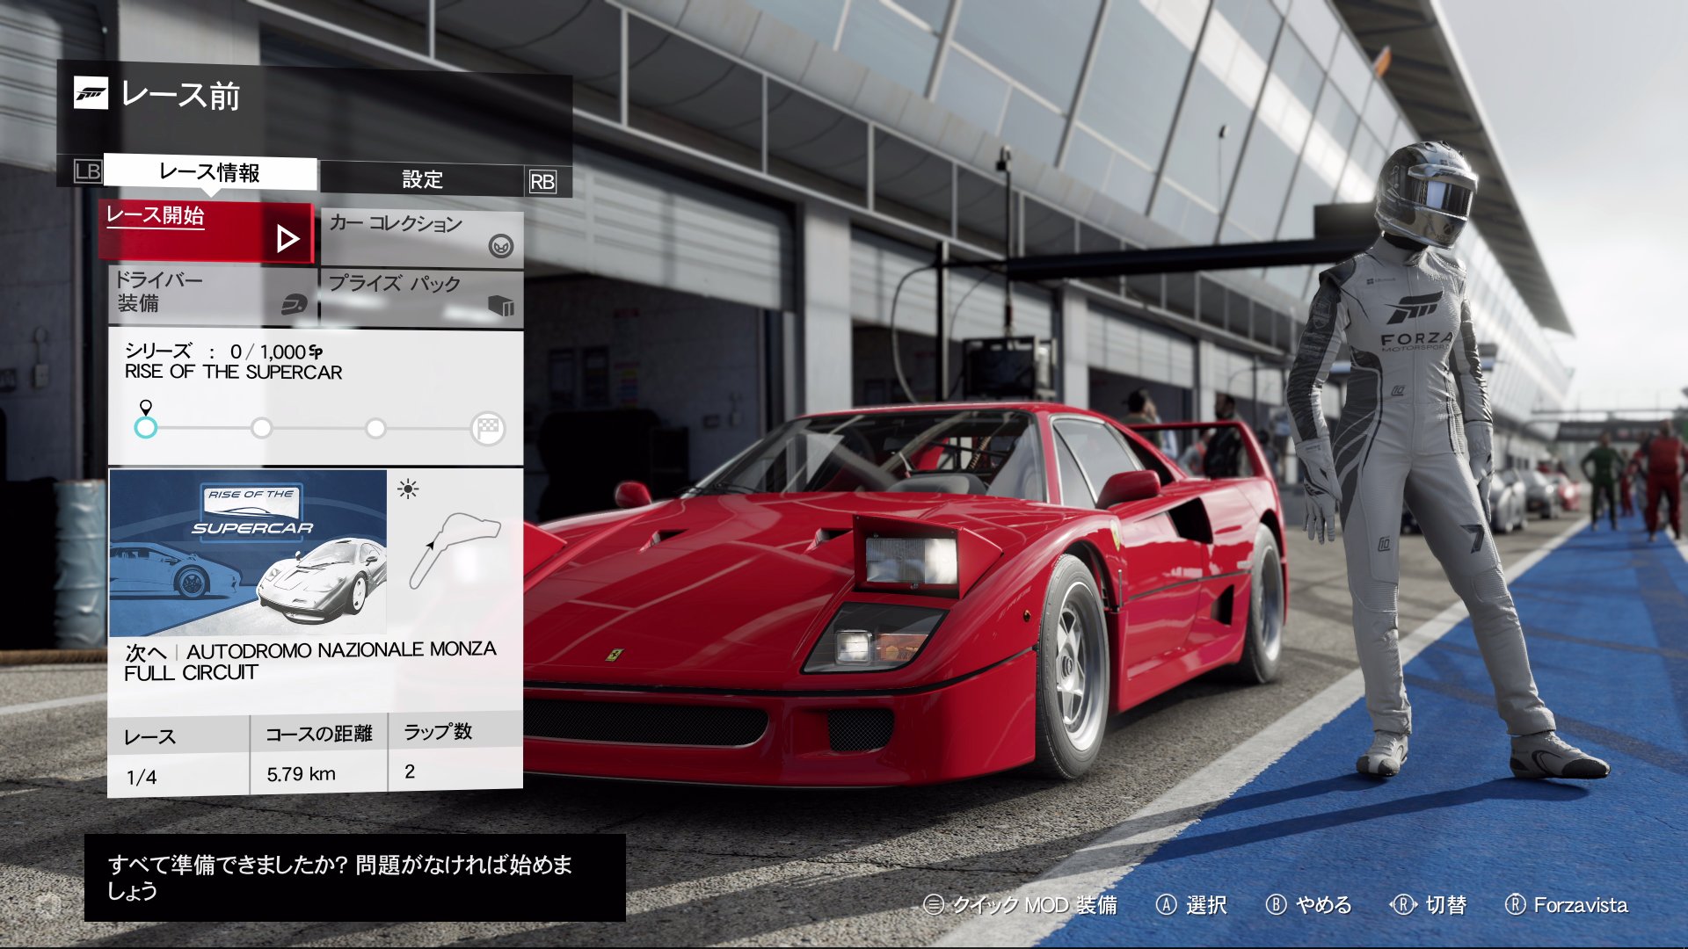
Task: Click the helmet icon on driver gear
Action: 295,304
